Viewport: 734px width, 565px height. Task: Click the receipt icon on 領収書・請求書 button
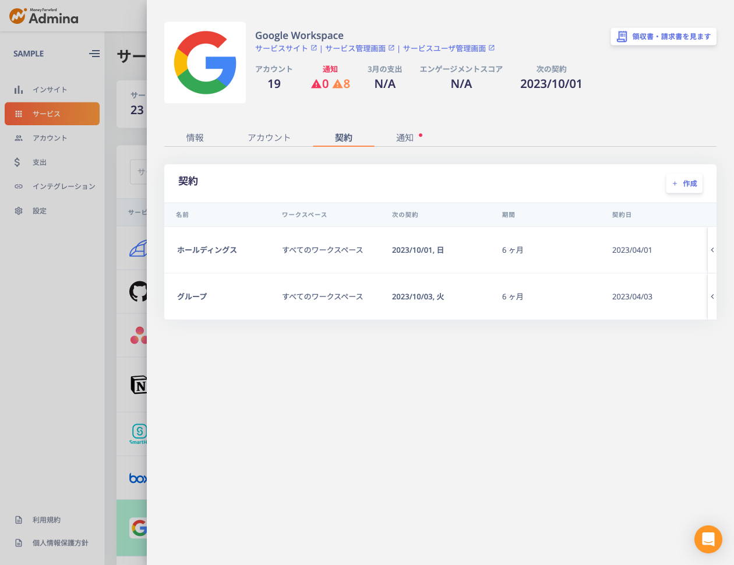point(622,37)
